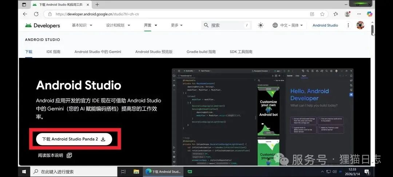Click the 搜索 site search field
Viewport: 393px width, 177px height.
tap(227, 25)
